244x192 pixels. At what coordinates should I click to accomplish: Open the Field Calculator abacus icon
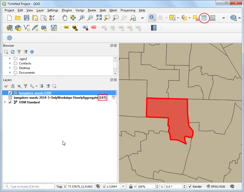click(x=213, y=18)
